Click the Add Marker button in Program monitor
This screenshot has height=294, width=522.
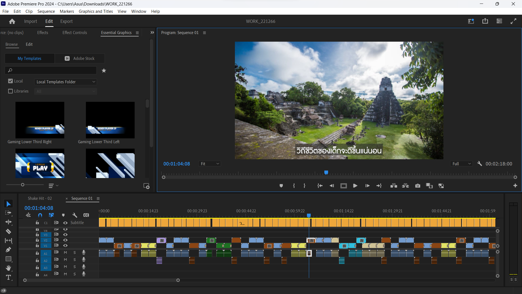click(281, 186)
